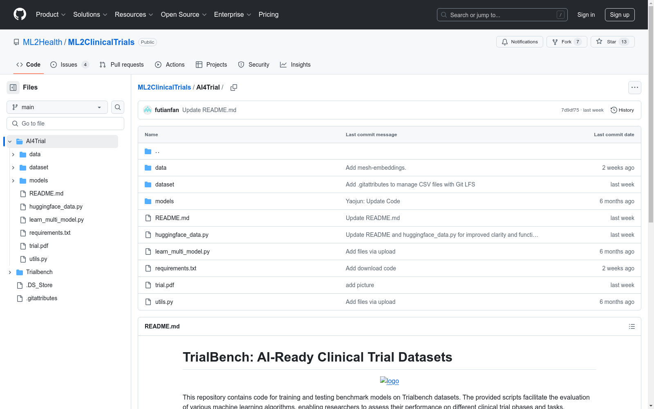Click ML2ClinicalTrials in the breadcrumb path
The width and height of the screenshot is (654, 409).
(164, 87)
